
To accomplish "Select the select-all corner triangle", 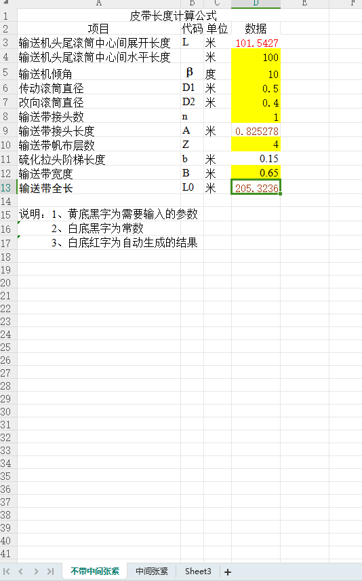I will point(5,3).
